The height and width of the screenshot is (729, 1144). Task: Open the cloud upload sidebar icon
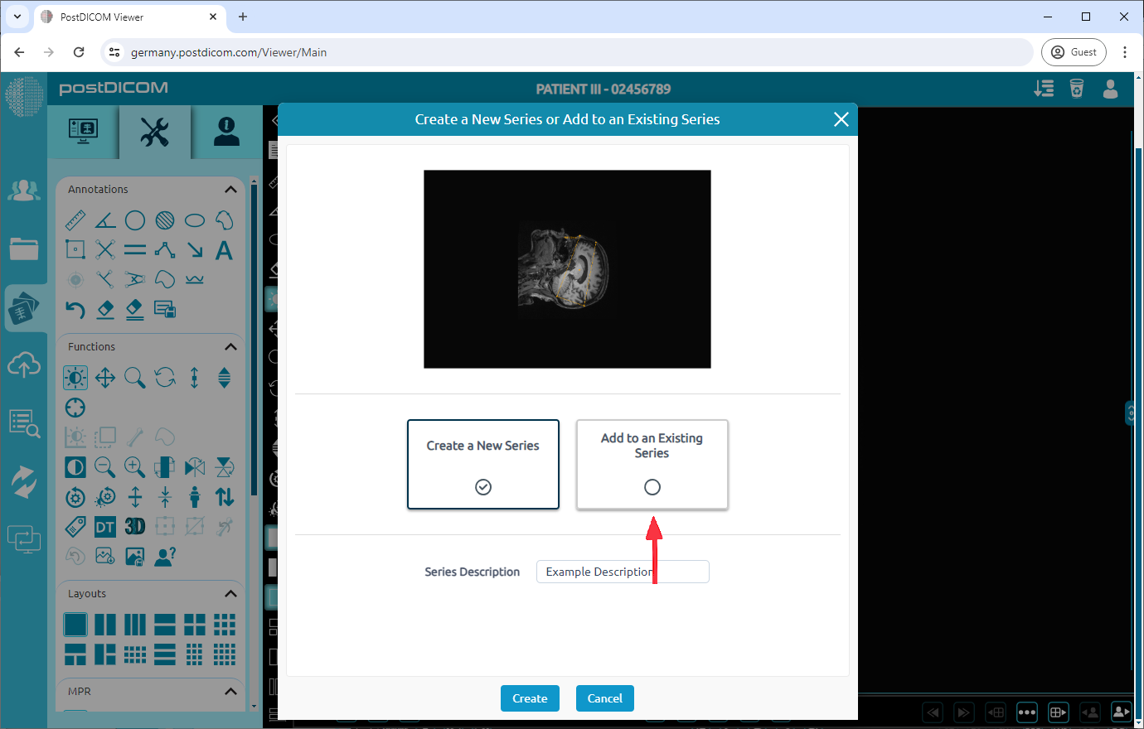24,364
